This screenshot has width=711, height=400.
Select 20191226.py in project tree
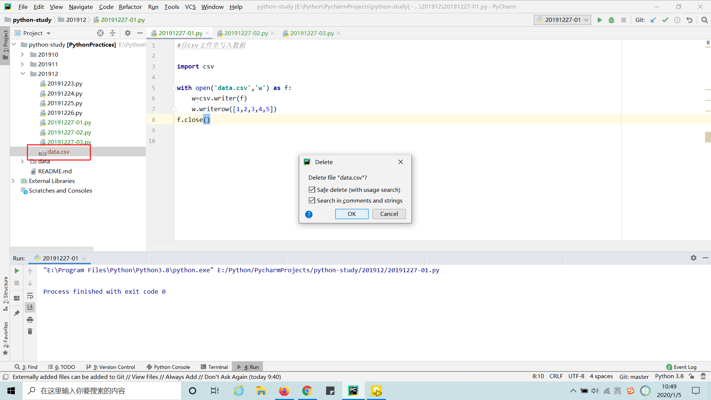64,113
